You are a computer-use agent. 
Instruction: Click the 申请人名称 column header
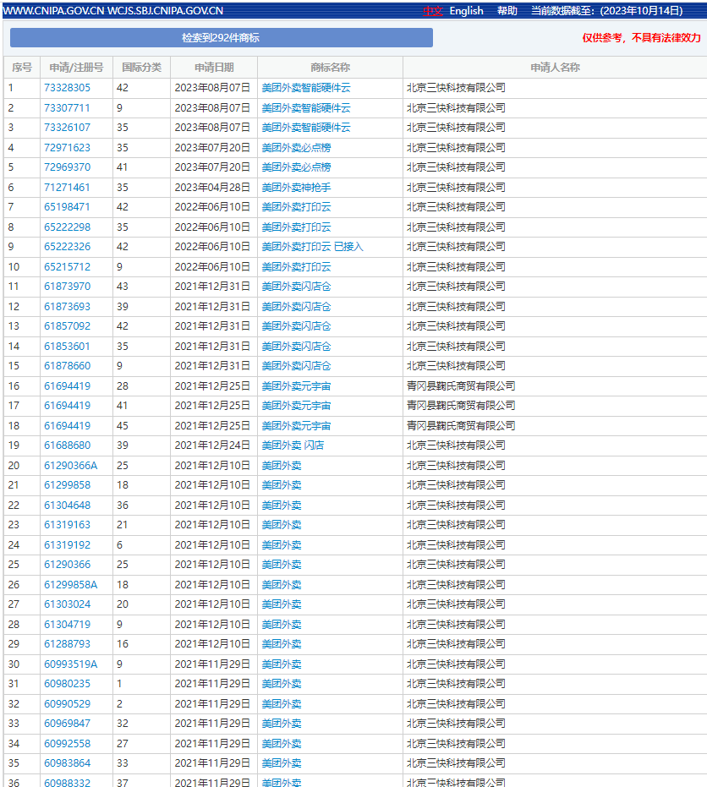(x=555, y=68)
